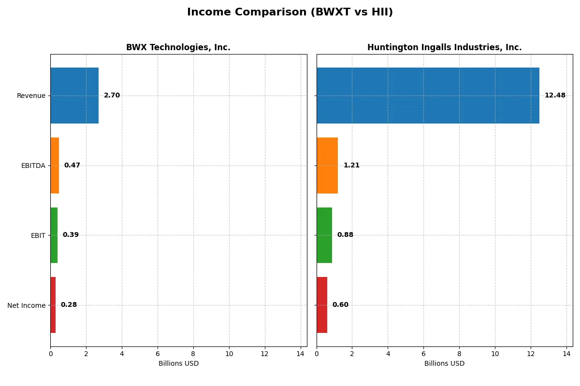Click the red Net Income bar for HII
This screenshot has width=580, height=386.
[321, 305]
